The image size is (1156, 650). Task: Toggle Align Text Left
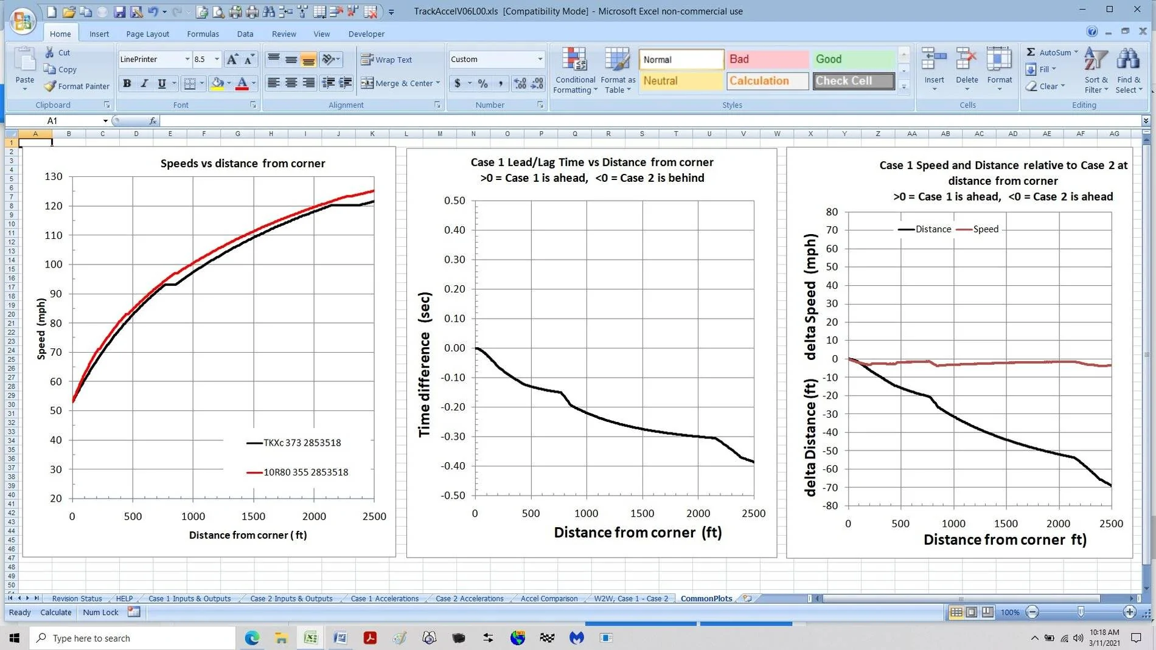(x=274, y=83)
